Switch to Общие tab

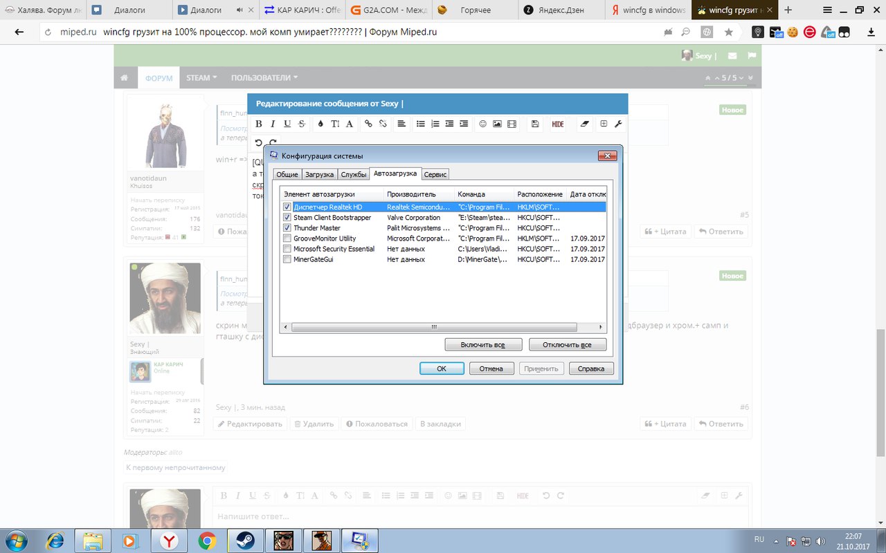pyautogui.click(x=287, y=175)
